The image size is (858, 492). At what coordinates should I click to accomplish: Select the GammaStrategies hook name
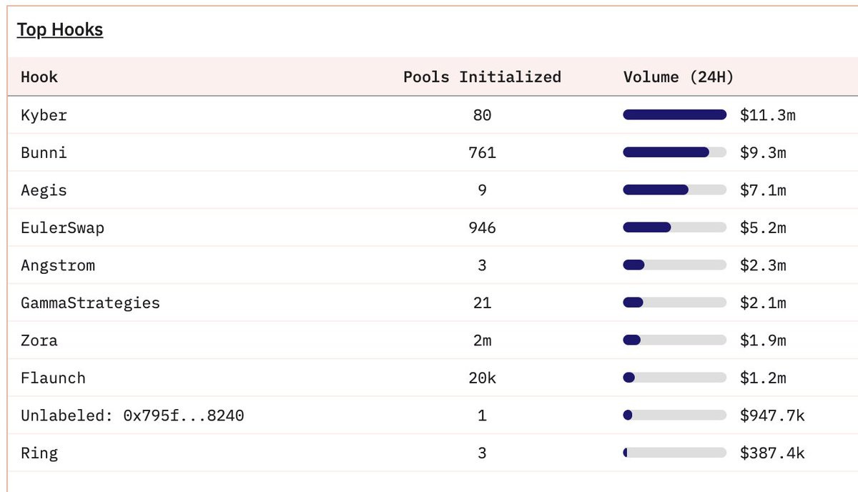tap(90, 303)
